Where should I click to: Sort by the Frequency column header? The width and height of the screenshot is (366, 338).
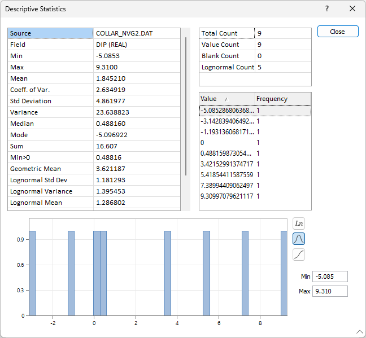coord(282,99)
